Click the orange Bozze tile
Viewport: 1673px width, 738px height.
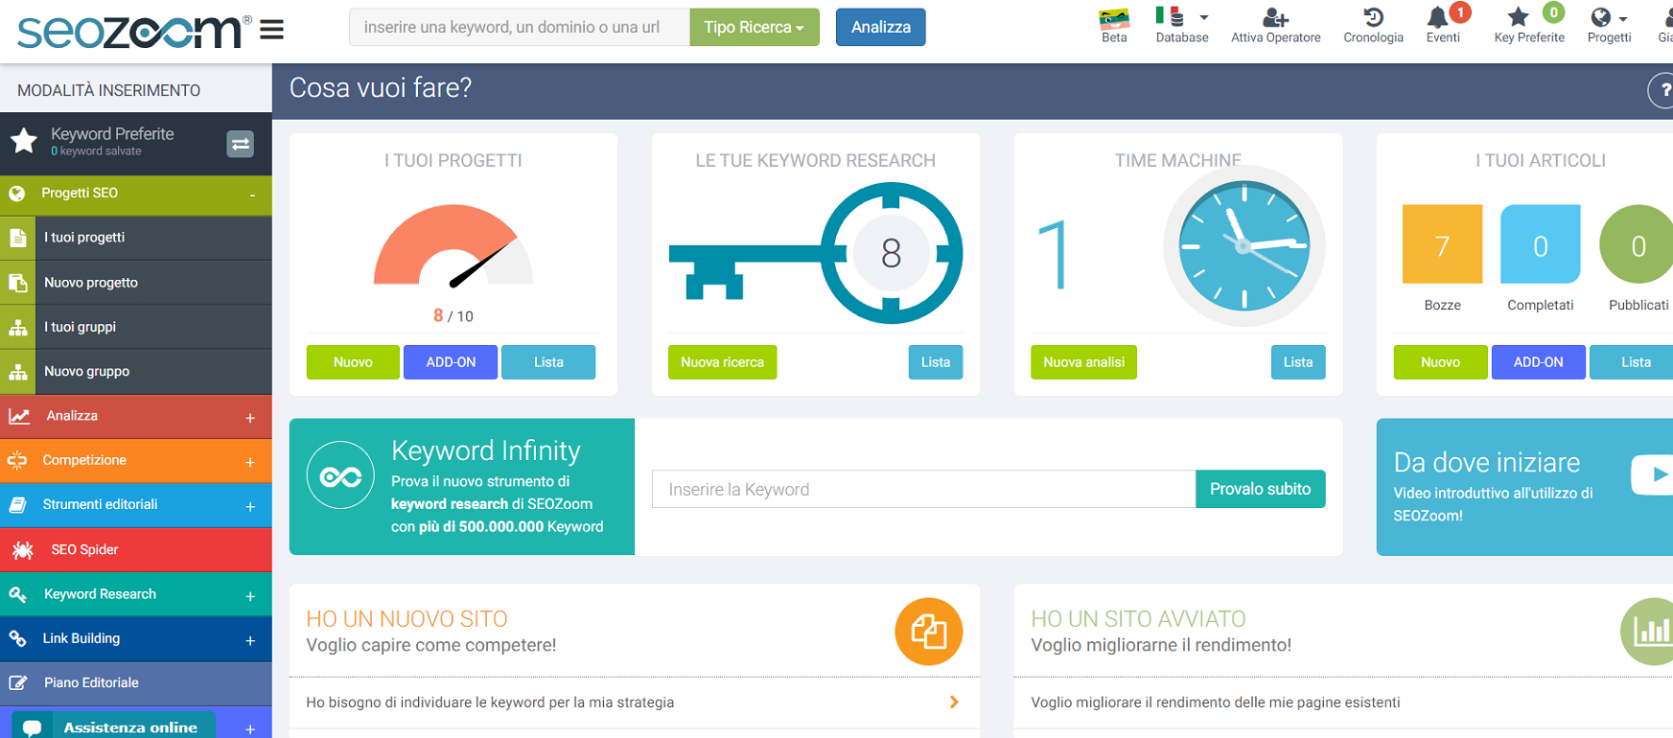[x=1442, y=244]
